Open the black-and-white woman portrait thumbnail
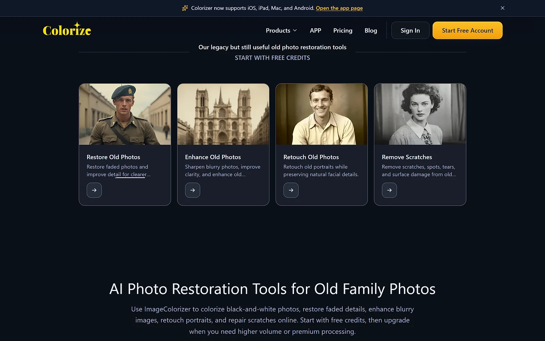Viewport: 545px width, 341px height. 420,114
